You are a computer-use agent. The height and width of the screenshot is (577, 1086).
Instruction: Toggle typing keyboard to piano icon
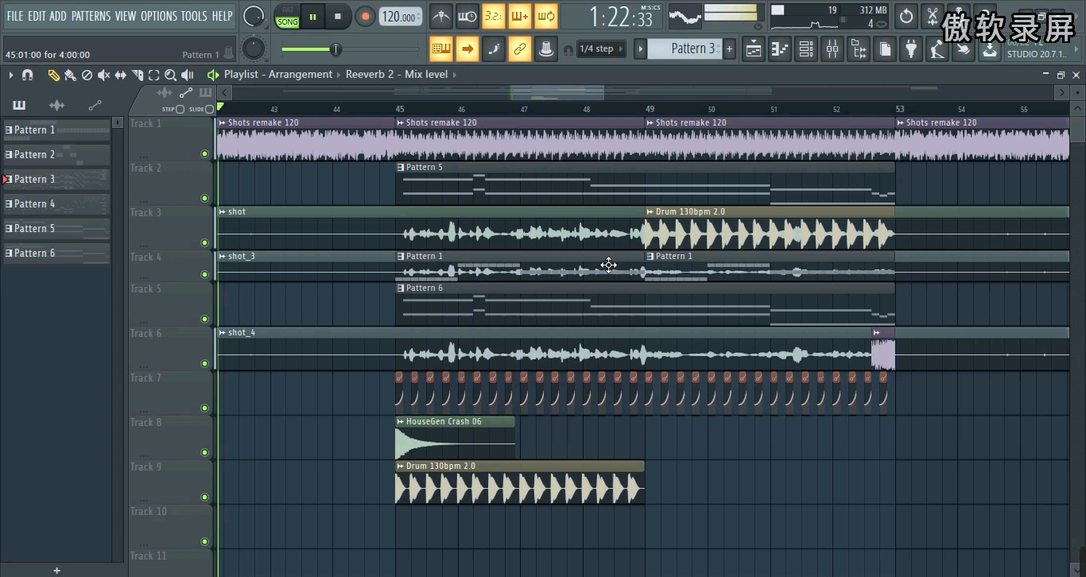pyautogui.click(x=441, y=49)
